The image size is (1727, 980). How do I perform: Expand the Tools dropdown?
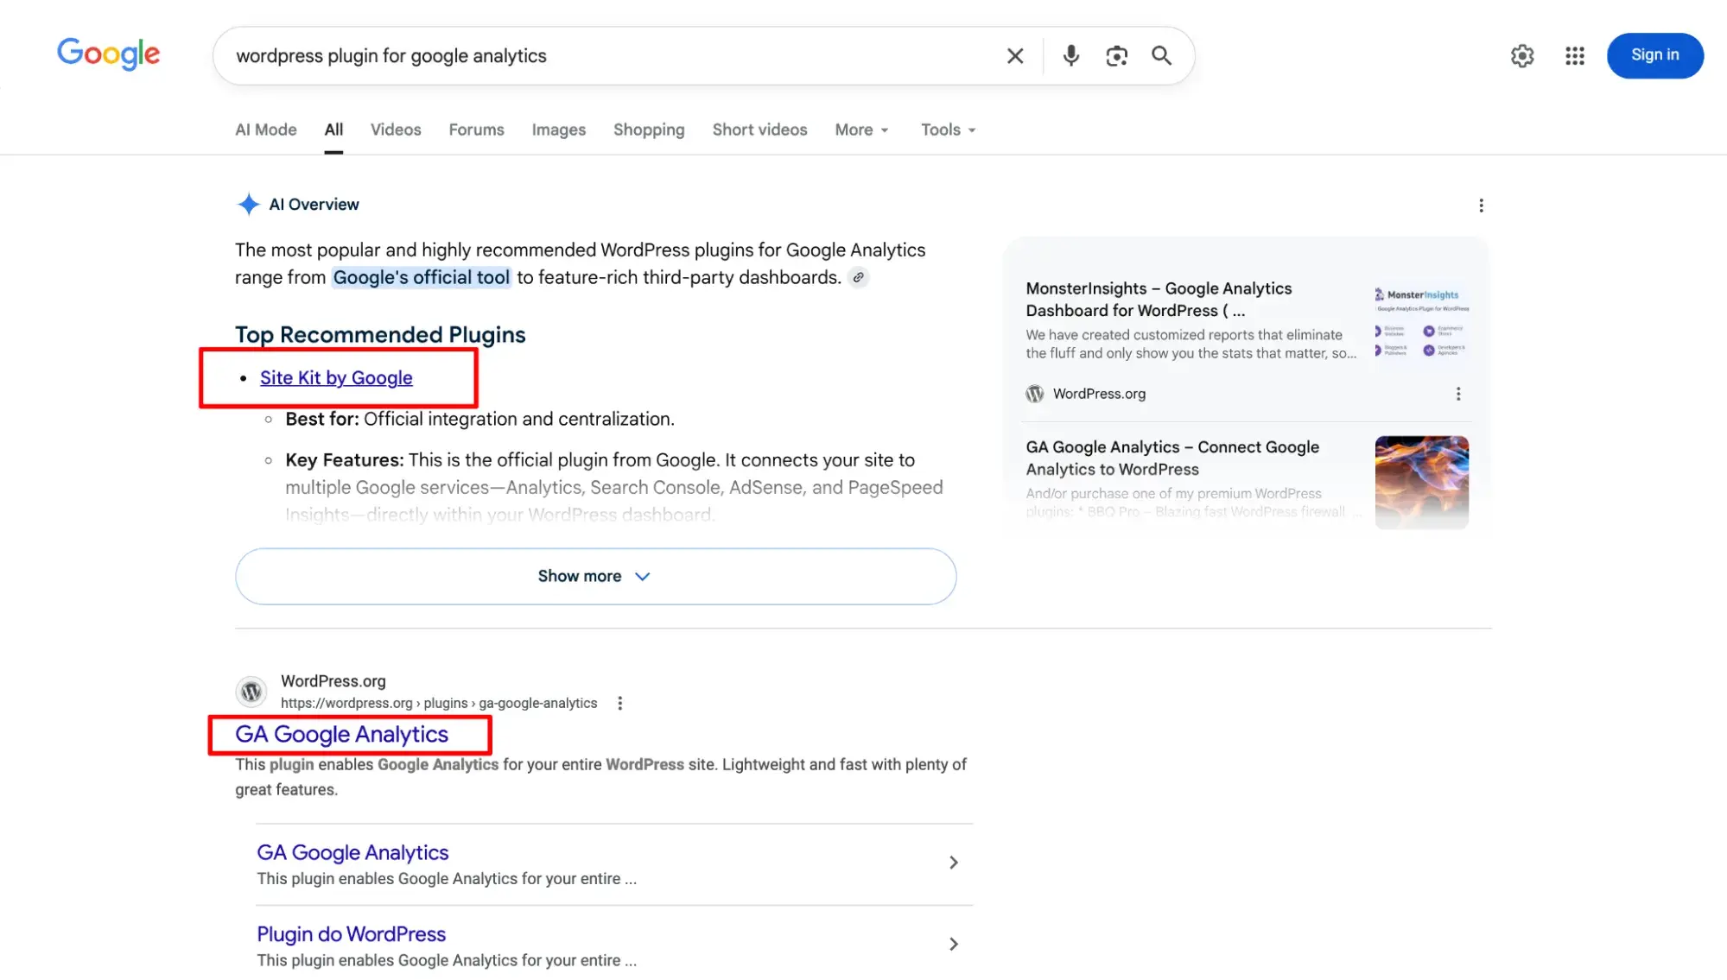click(948, 130)
